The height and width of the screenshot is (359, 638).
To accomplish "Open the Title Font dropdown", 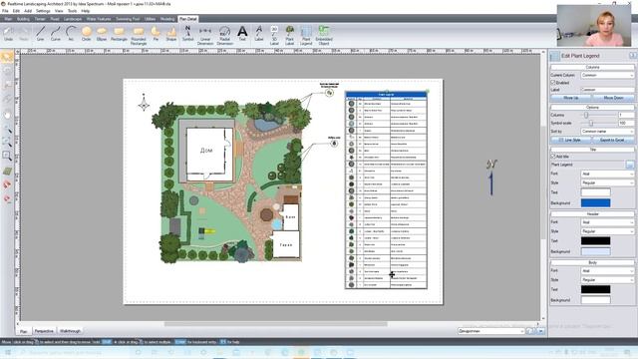I will tap(607, 174).
